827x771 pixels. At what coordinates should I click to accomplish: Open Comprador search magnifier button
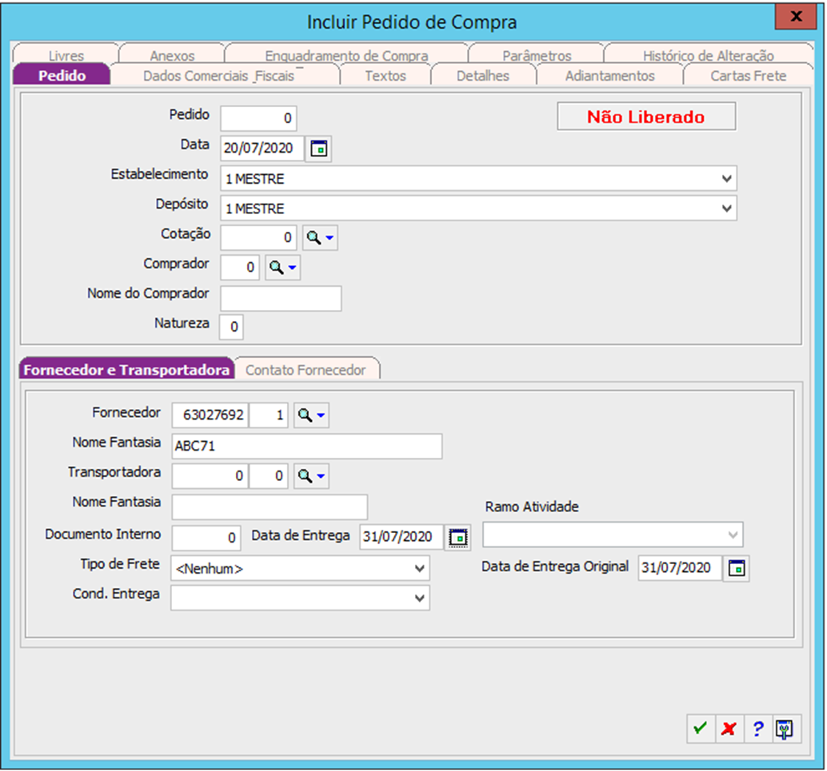pos(282,267)
